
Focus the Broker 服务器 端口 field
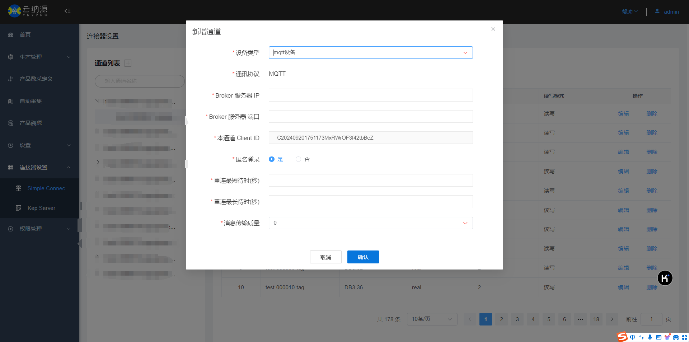point(371,117)
